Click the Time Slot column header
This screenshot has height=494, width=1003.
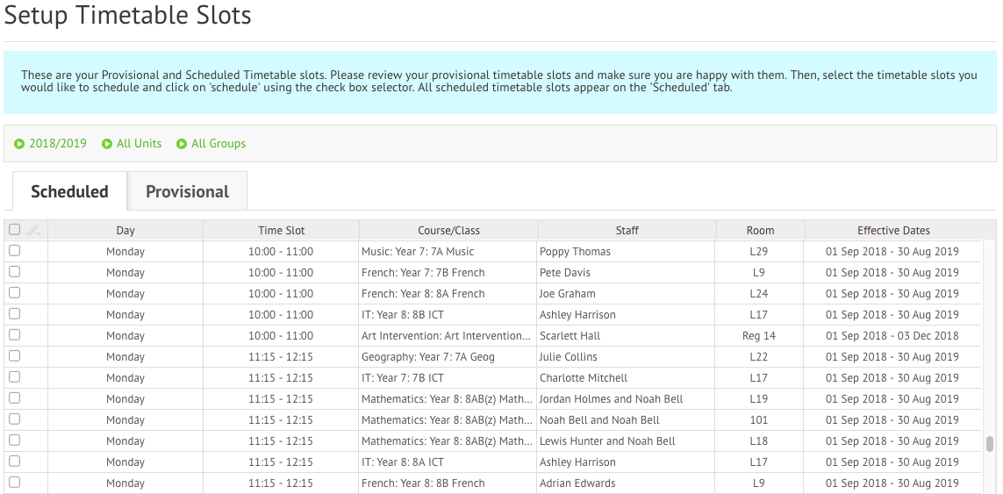[x=281, y=231]
